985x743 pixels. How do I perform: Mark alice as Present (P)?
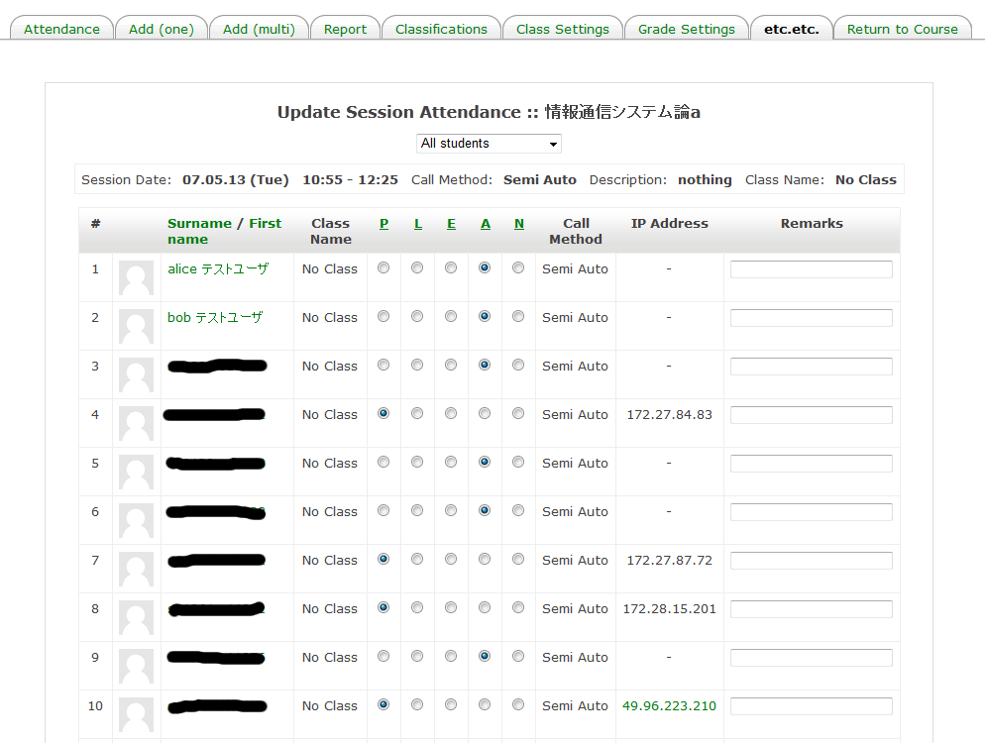[x=383, y=268]
